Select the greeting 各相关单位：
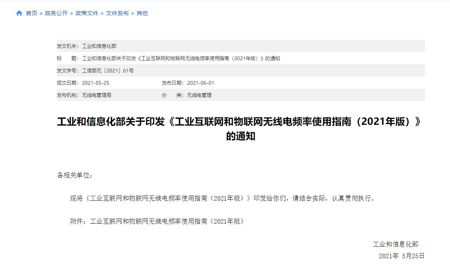Screen dimensions: 450x266 75,175
